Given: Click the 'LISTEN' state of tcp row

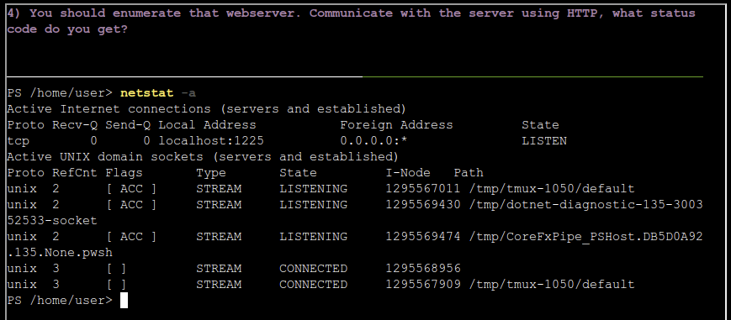Looking at the screenshot, I should pos(544,140).
